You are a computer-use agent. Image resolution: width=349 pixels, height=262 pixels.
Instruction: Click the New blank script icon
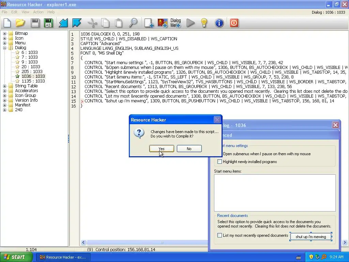coord(7,23)
